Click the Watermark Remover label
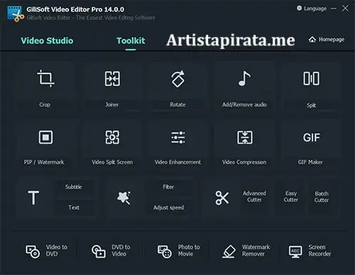 coord(256,250)
